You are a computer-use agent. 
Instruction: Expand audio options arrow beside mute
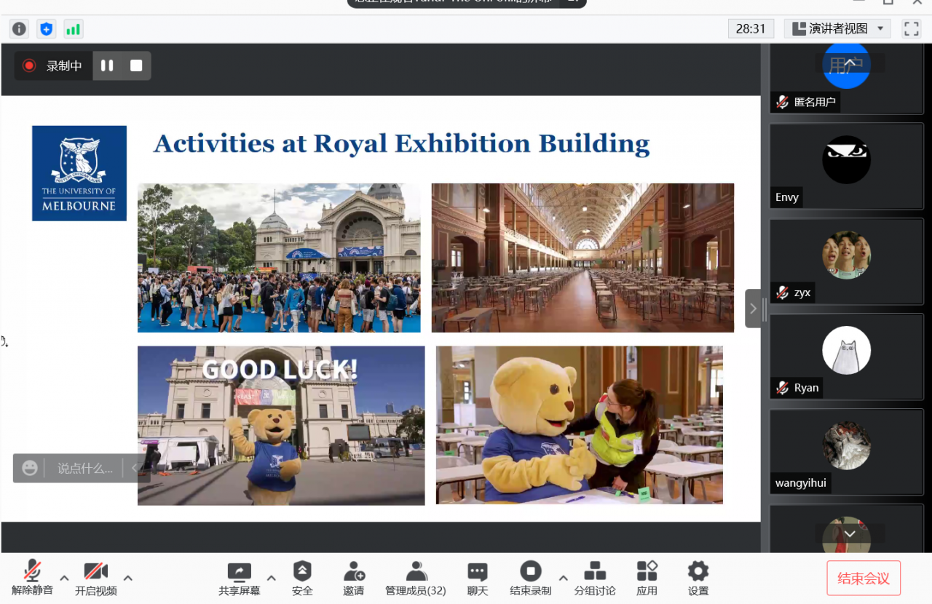pyautogui.click(x=64, y=579)
